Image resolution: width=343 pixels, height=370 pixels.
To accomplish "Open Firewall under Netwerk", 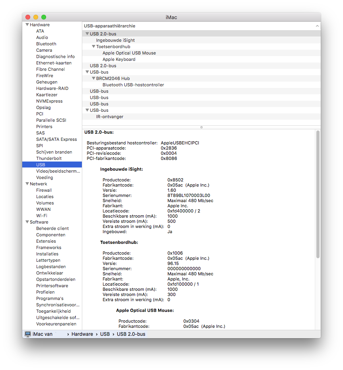I will coord(44,191).
